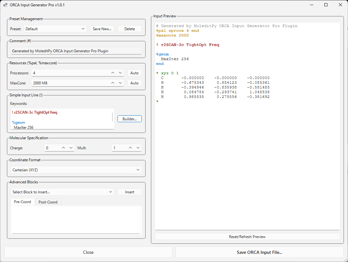Screen dimensions: 348x262
Task: Click 'MaxIter 256' in the Input Preview
Action: pyautogui.click(x=175, y=59)
